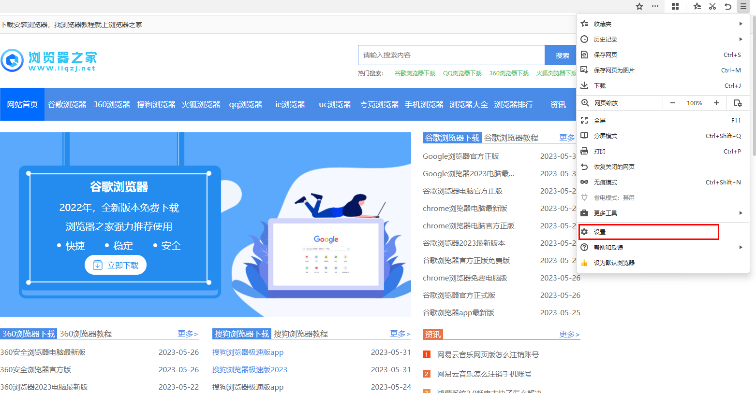Viewport: 756px width, 393px height.
Task: Switch to 搜狗浏览器教程 section tab
Action: (301, 334)
